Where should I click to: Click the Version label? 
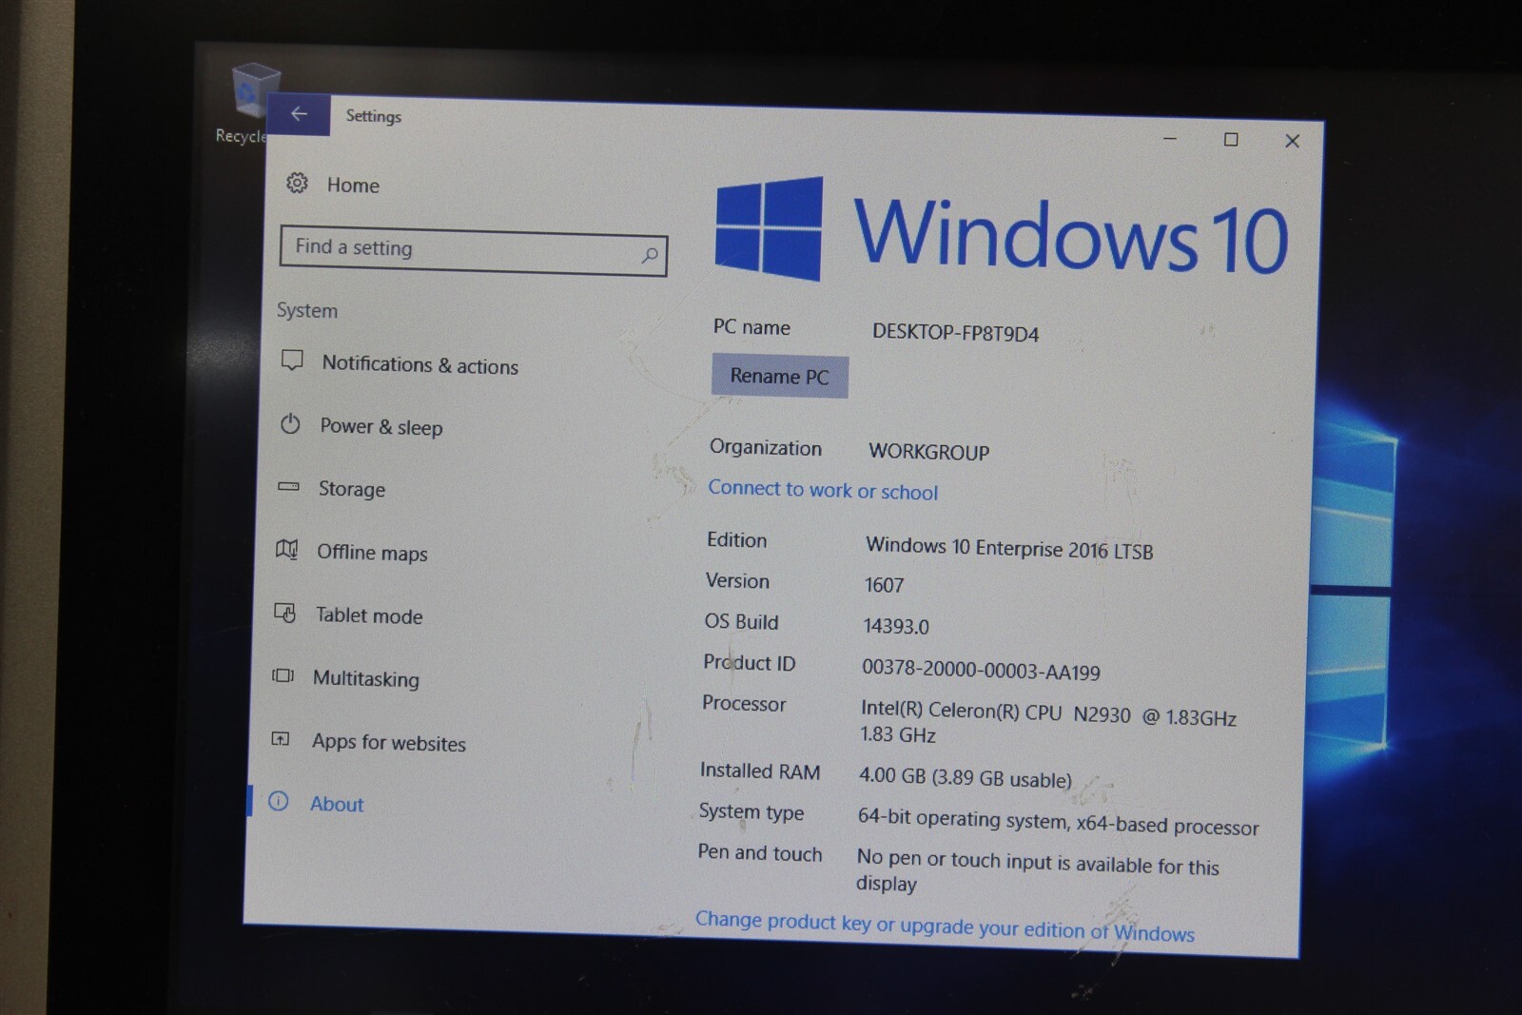click(737, 580)
